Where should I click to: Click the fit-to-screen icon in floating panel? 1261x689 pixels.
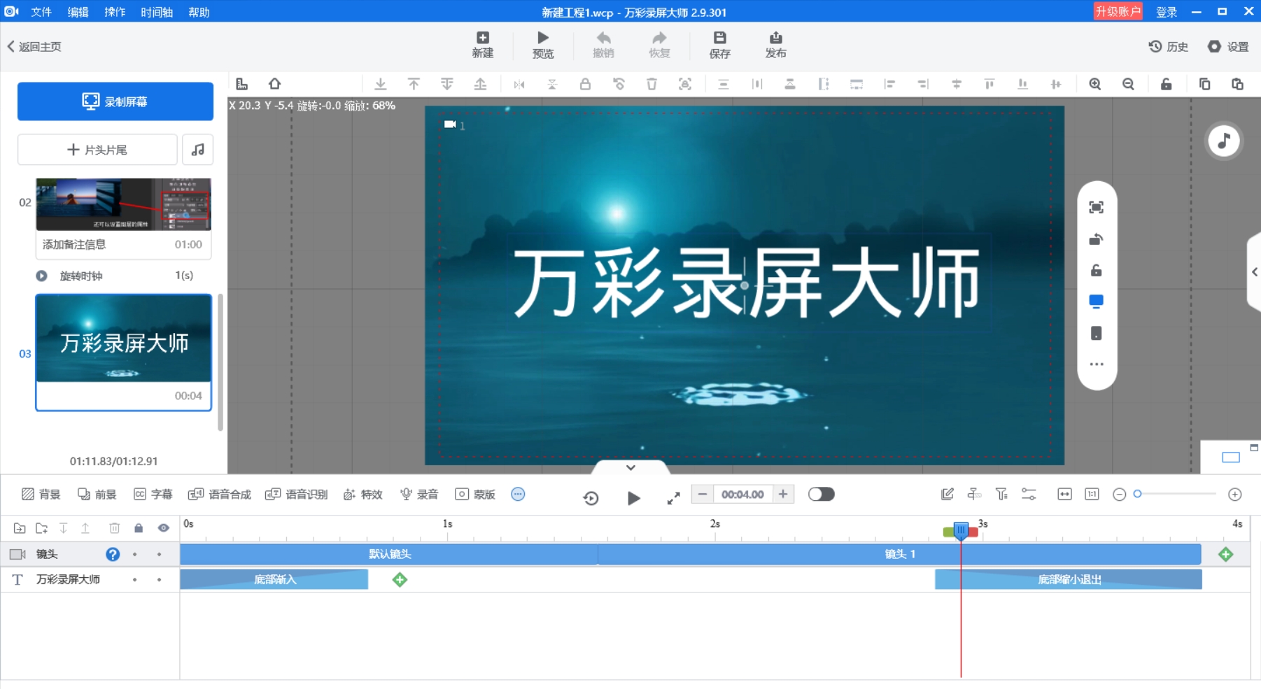(1097, 207)
